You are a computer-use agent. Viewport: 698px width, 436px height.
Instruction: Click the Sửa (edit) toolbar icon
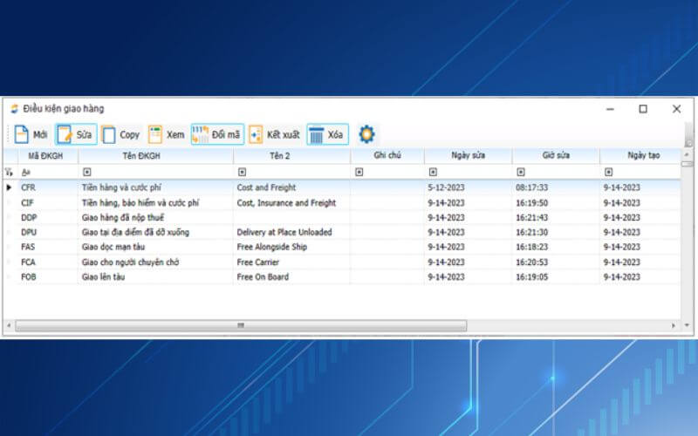[x=65, y=134]
